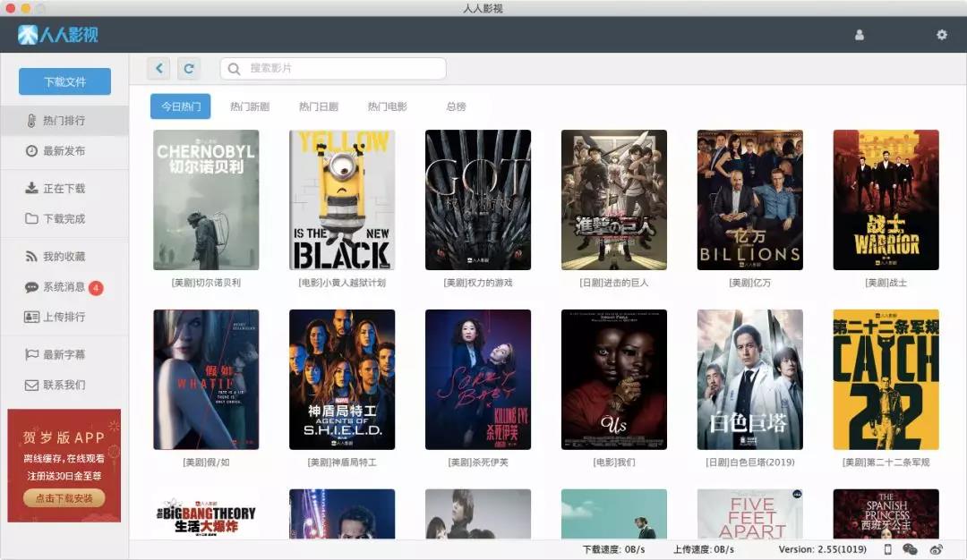The image size is (967, 560).
Task: Open 联系我们 in the sidebar
Action: (x=64, y=385)
